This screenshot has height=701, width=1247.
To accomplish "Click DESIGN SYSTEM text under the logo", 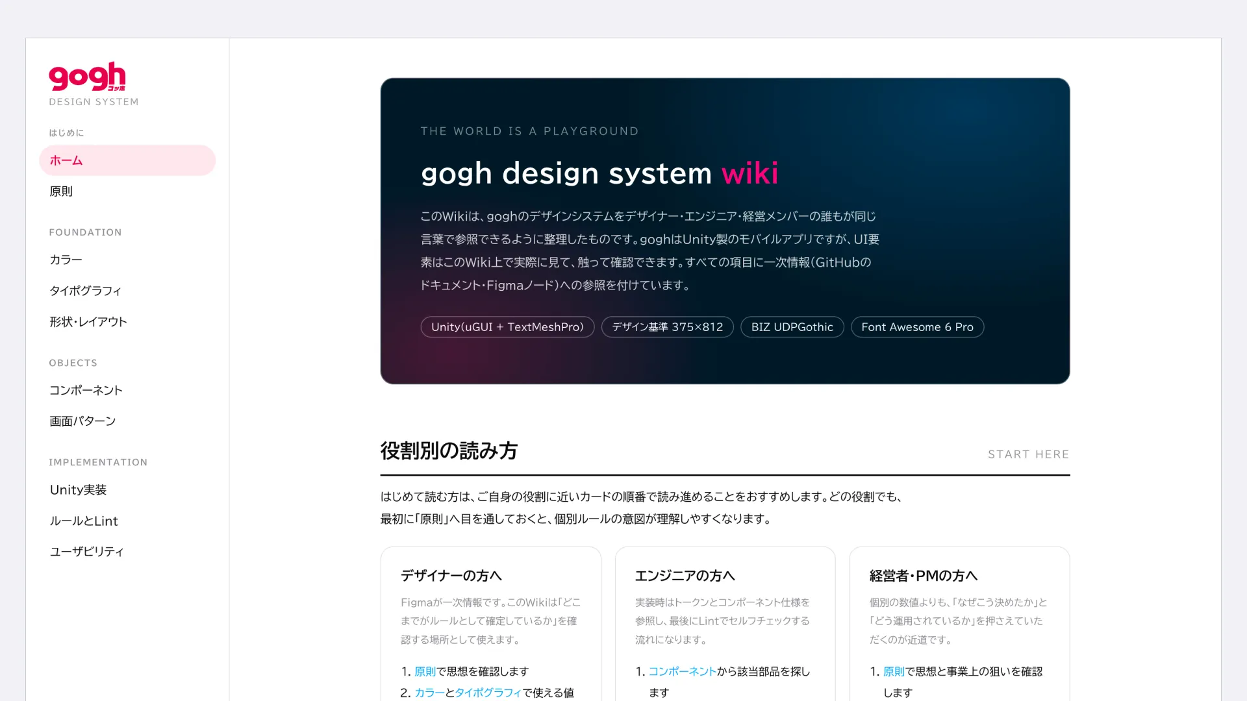I will click(x=94, y=102).
